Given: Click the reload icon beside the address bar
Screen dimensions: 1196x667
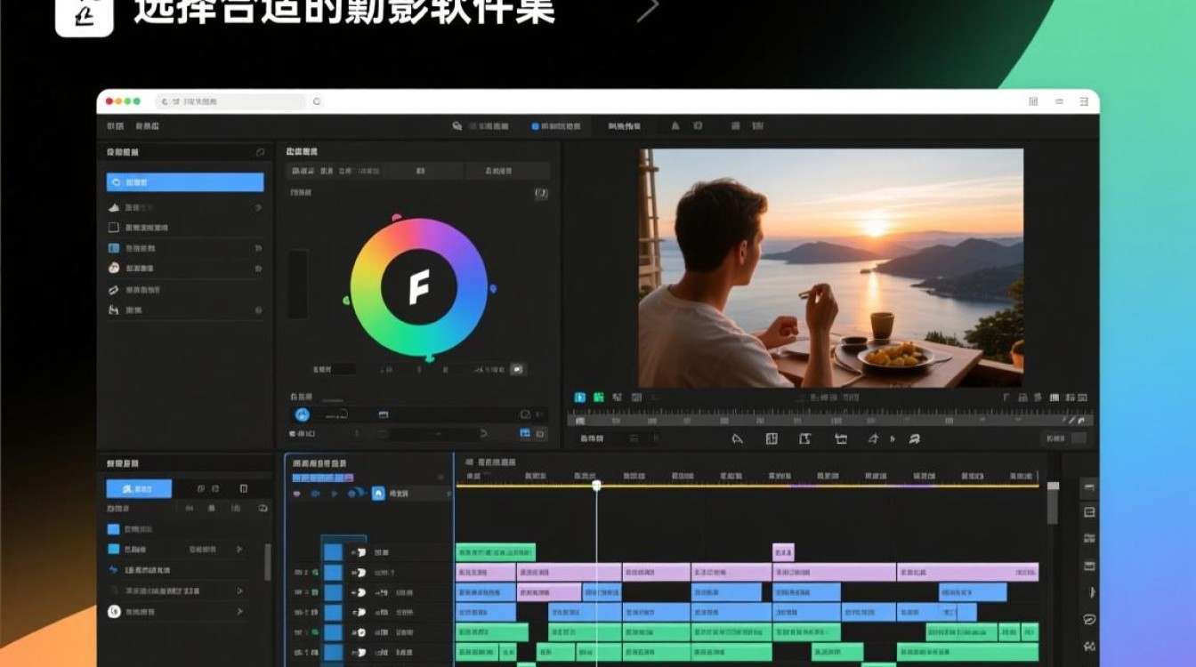Looking at the screenshot, I should click(317, 102).
